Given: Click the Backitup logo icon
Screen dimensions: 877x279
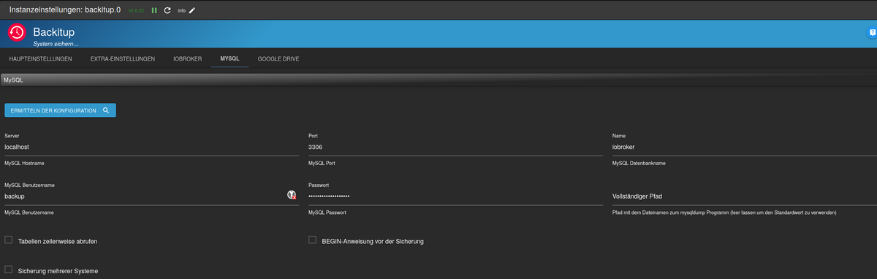Looking at the screenshot, I should tap(17, 33).
